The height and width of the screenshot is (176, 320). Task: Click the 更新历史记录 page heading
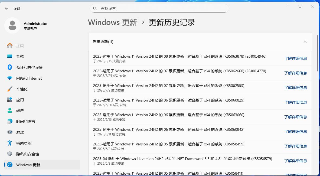(172, 22)
